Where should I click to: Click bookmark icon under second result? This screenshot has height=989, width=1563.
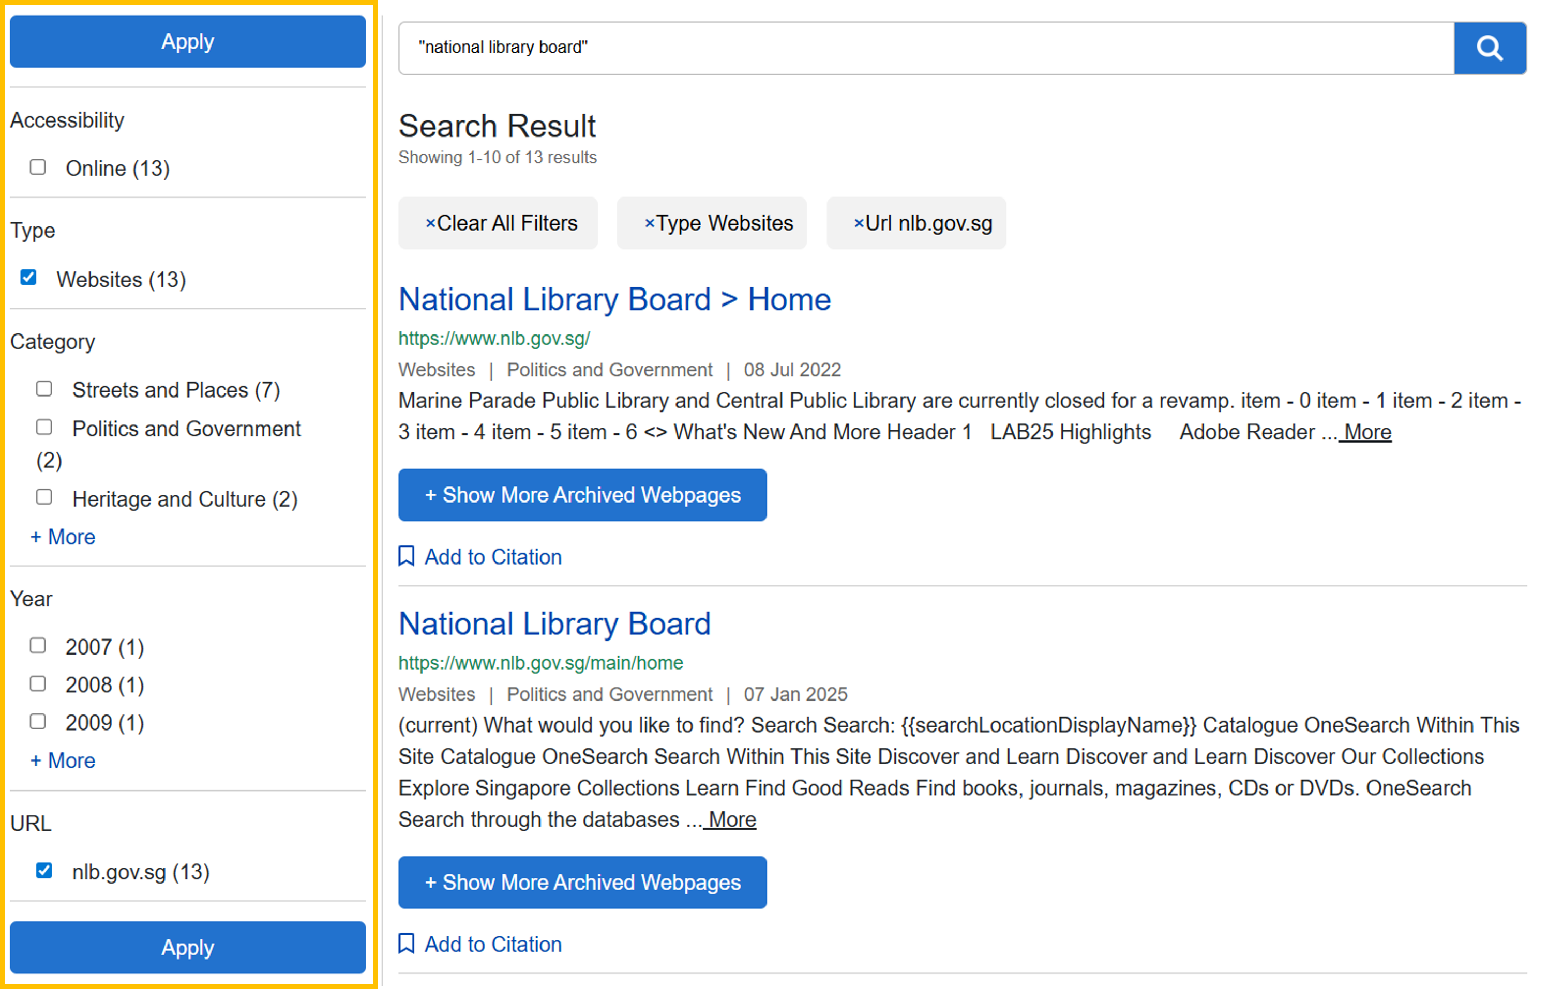(407, 944)
